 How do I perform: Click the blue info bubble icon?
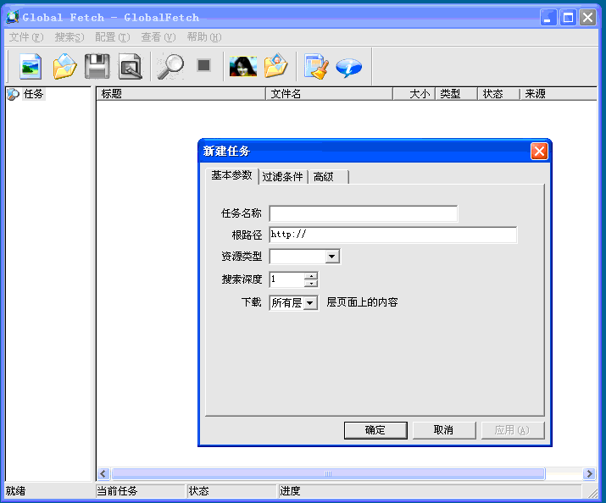(348, 67)
